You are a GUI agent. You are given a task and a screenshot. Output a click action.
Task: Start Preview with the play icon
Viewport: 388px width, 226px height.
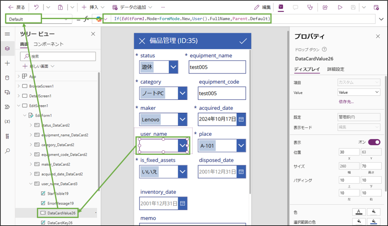pyautogui.click(x=340, y=8)
